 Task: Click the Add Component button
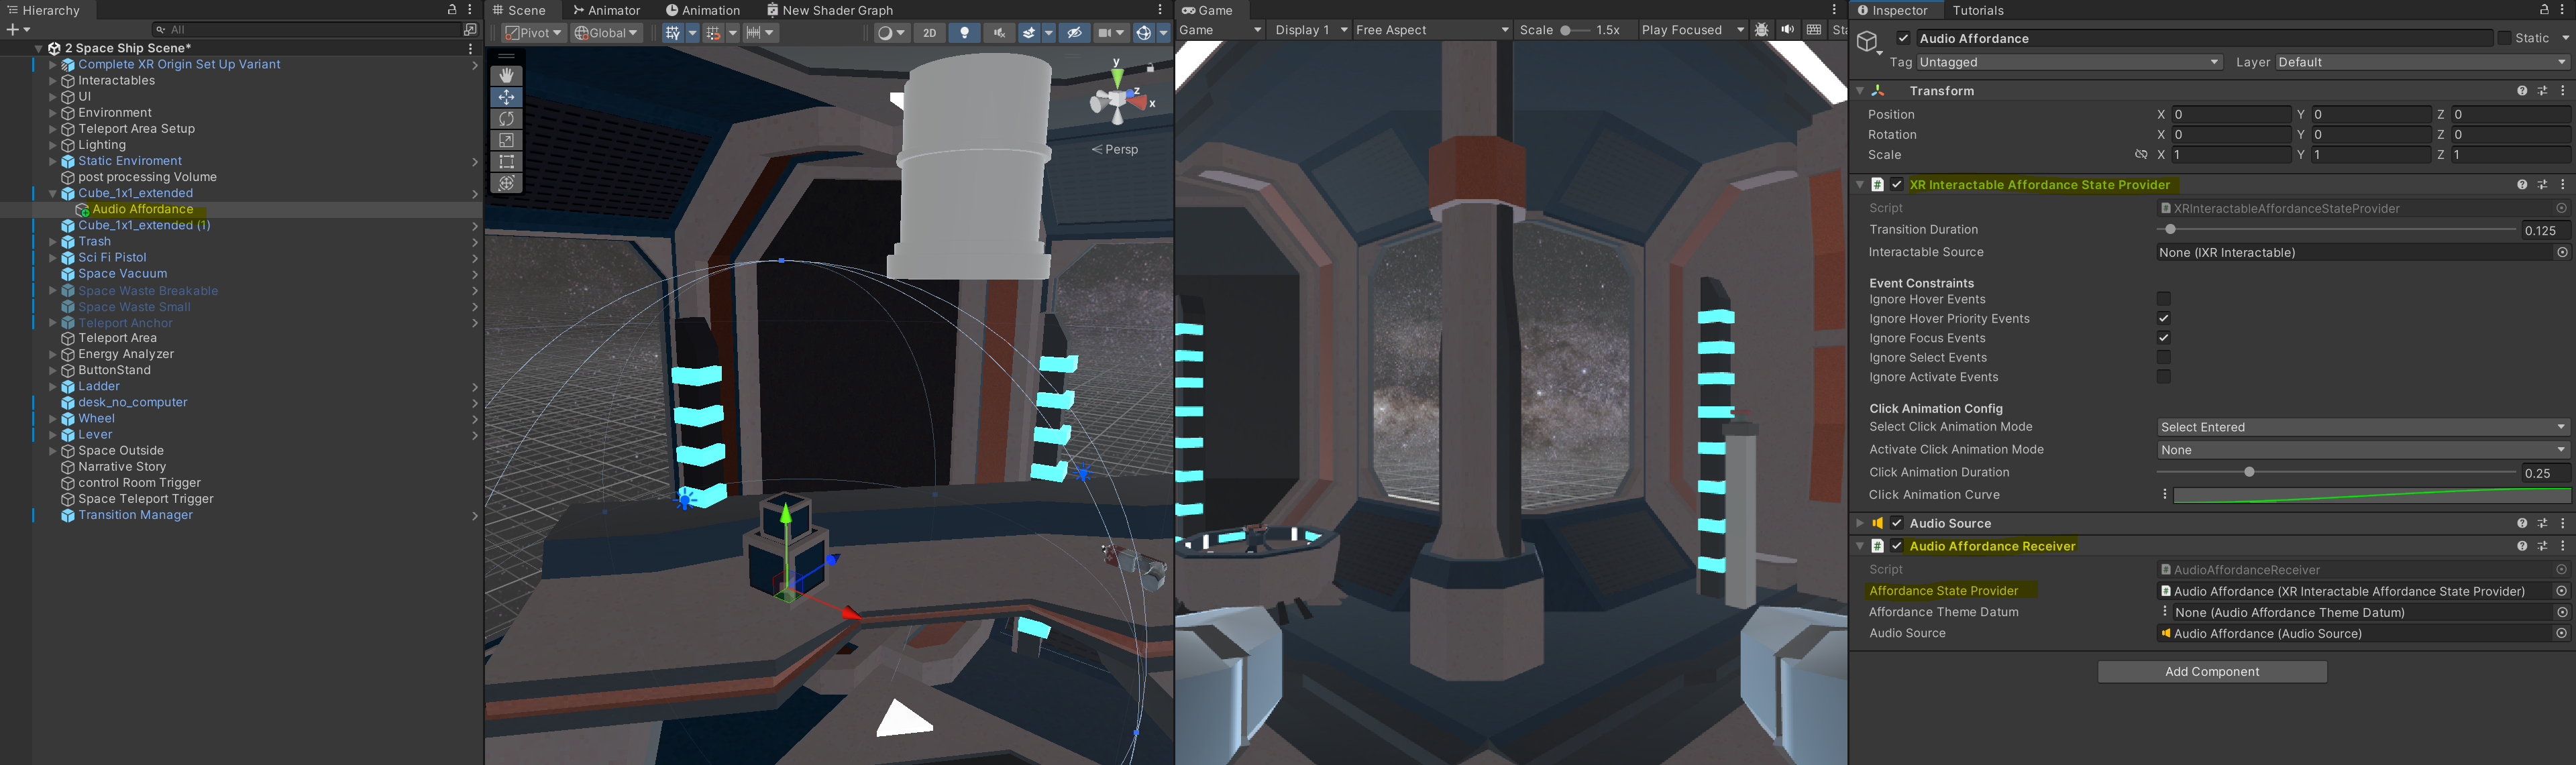click(2211, 672)
